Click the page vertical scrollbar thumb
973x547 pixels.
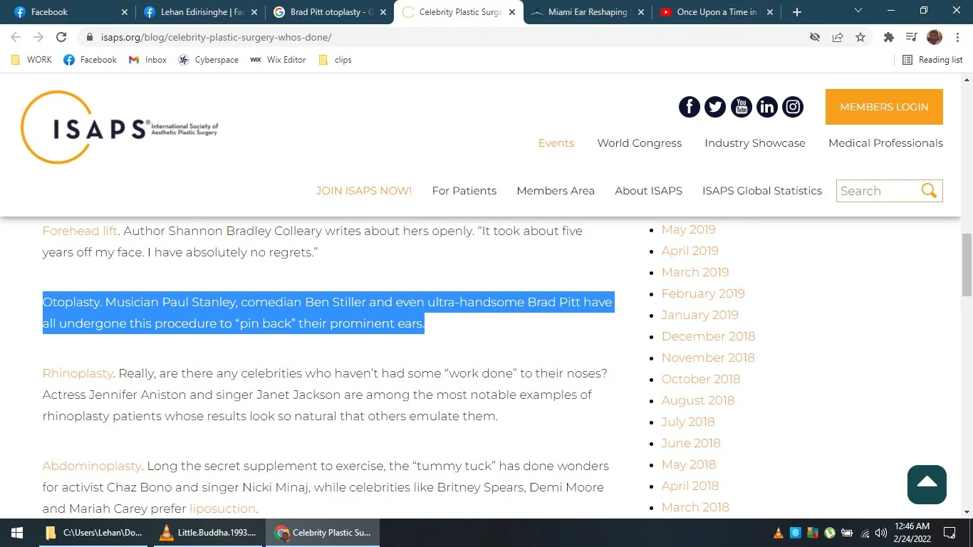click(967, 264)
